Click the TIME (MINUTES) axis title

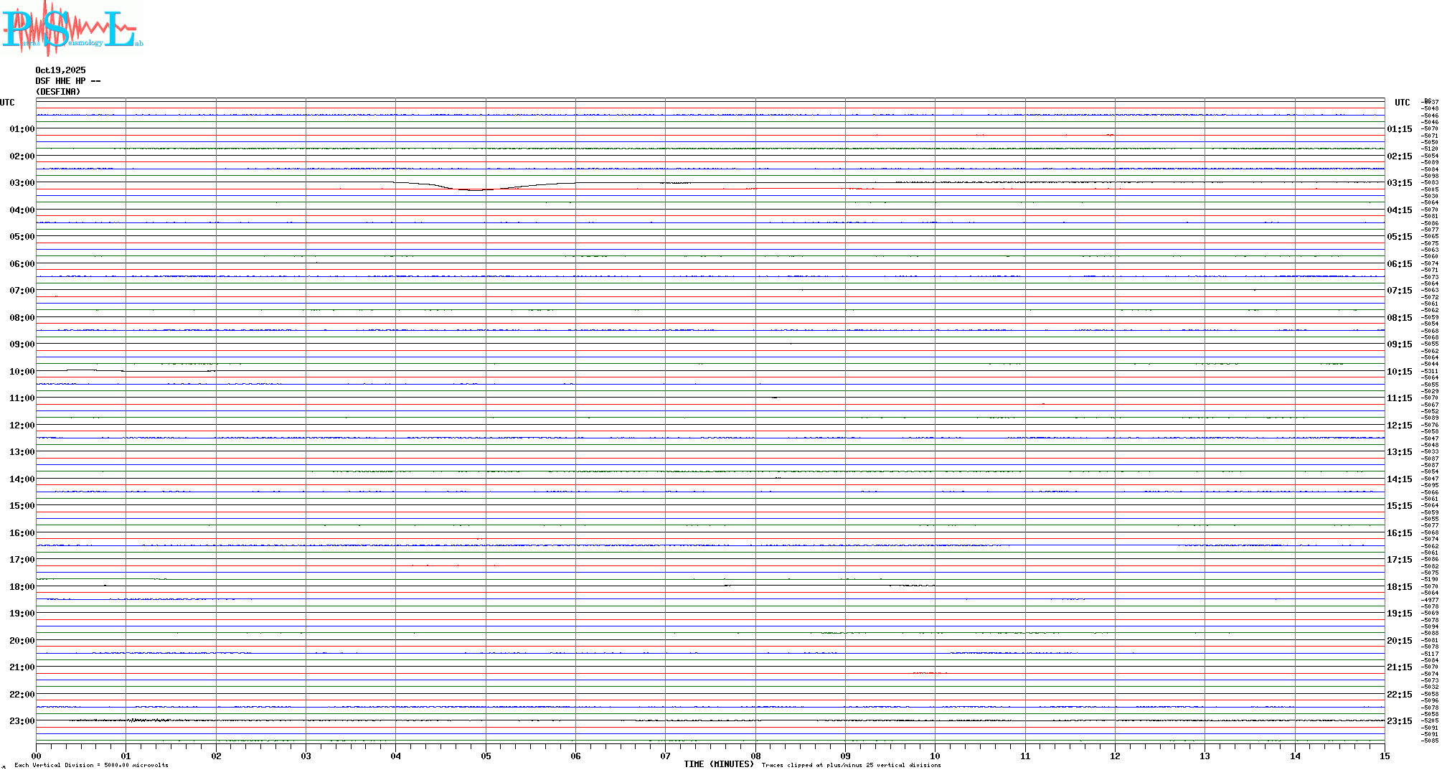click(718, 764)
